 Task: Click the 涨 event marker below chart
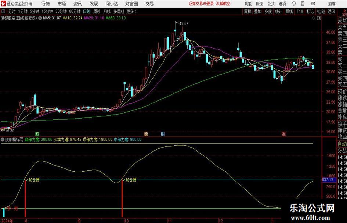pyautogui.click(x=284, y=134)
